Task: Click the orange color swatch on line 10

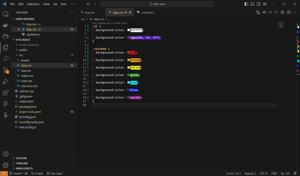Action: click(129, 60)
